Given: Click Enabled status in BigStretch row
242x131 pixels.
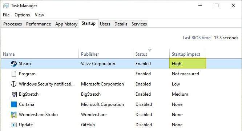Looking at the screenshot, I should pyautogui.click(x=143, y=94).
